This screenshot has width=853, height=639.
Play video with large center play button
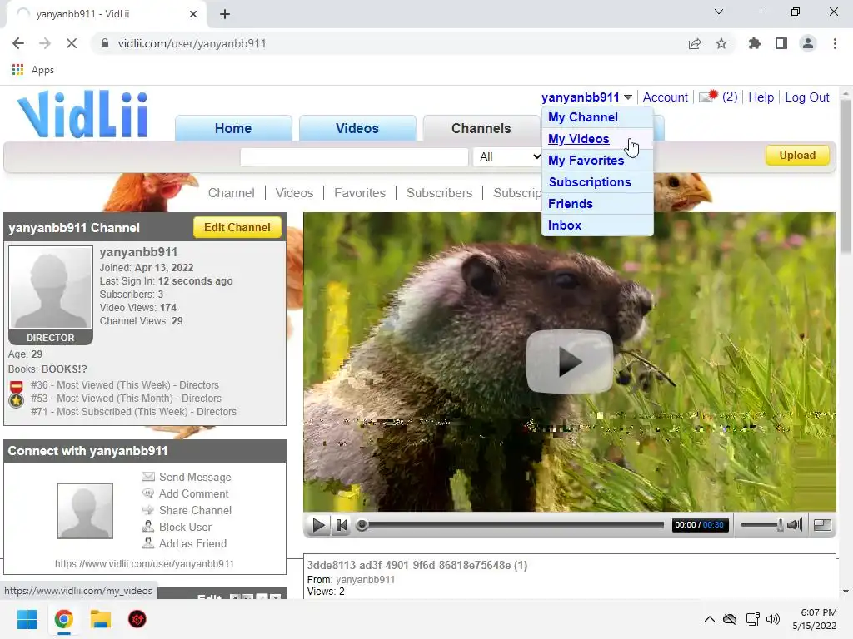click(569, 361)
